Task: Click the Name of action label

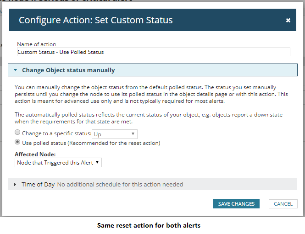Action: (x=37, y=44)
